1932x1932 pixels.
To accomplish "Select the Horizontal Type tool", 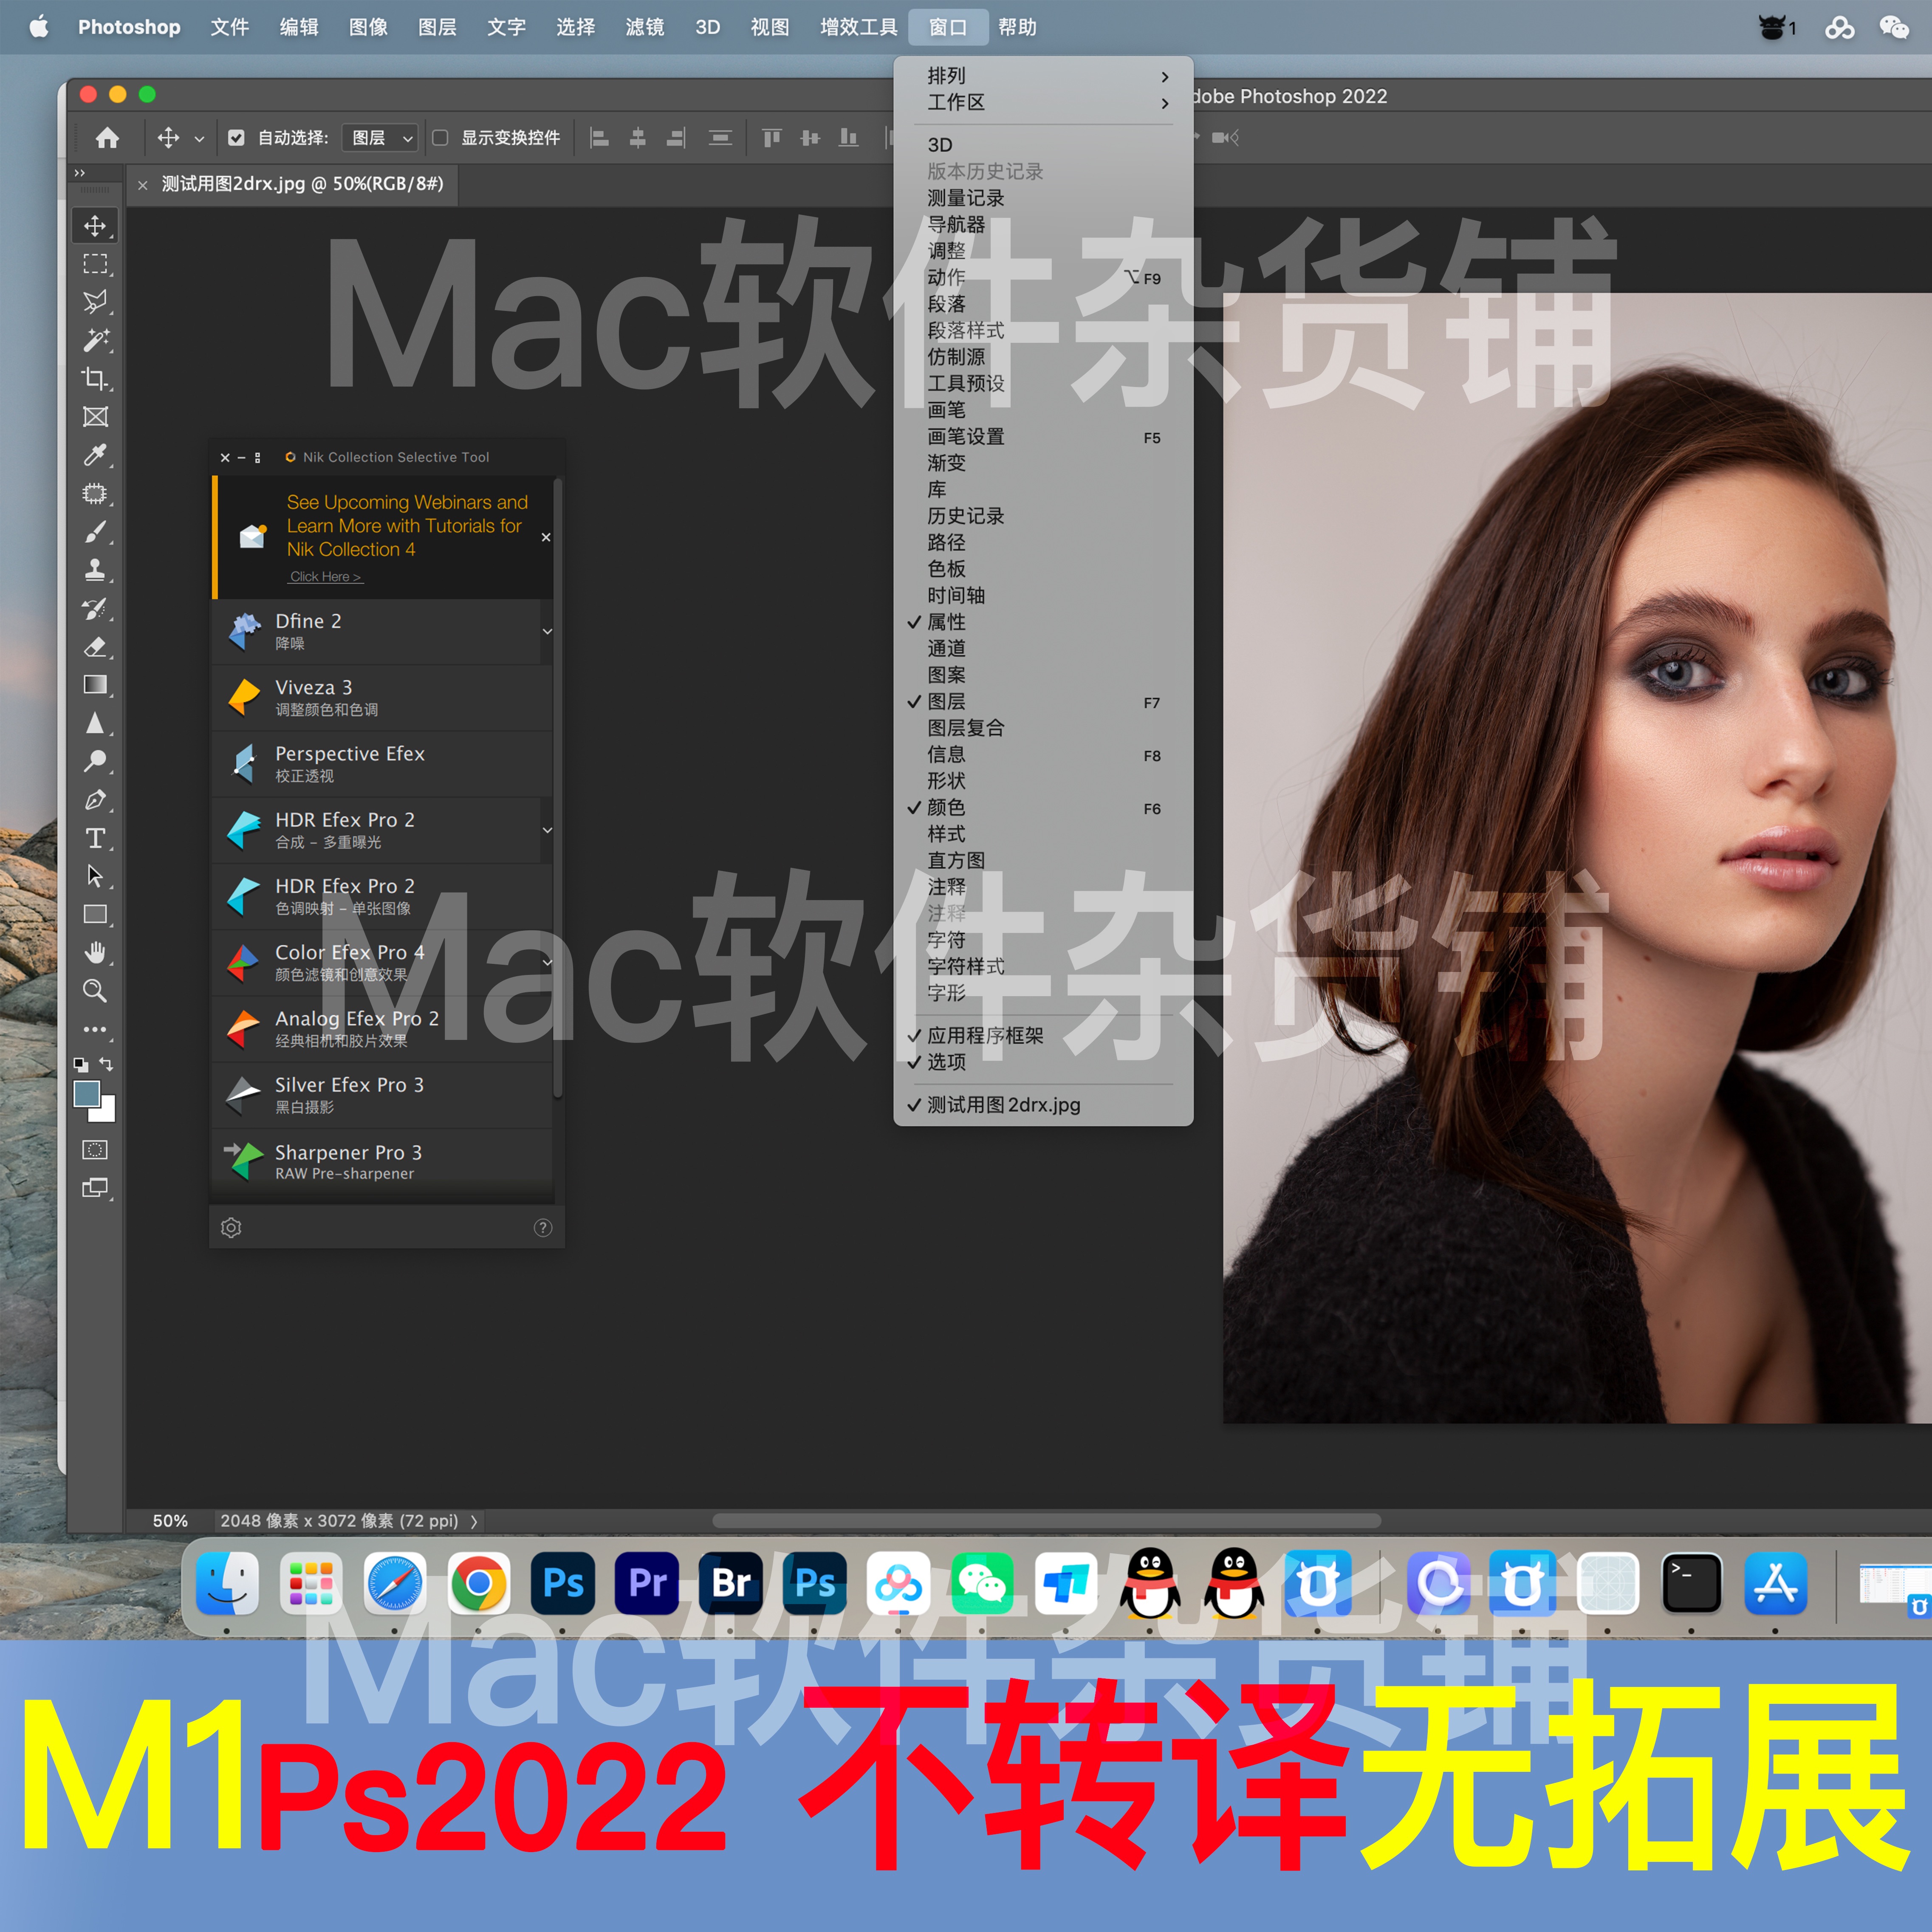I will (95, 838).
